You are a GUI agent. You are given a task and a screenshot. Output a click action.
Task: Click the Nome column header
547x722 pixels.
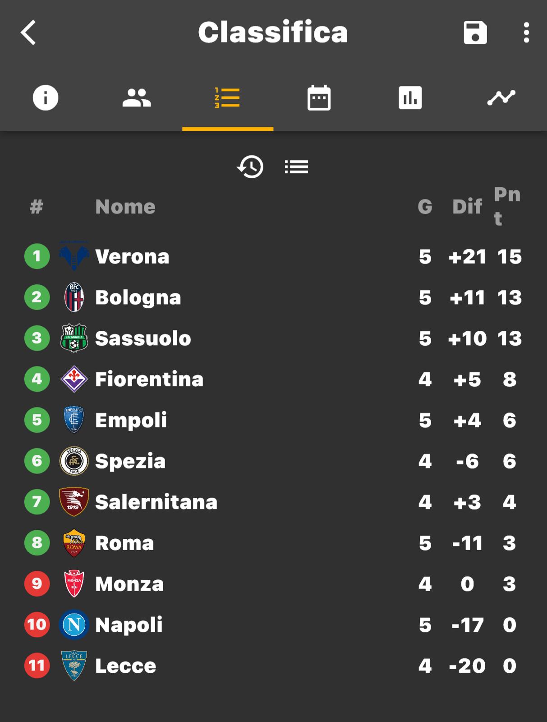click(125, 207)
